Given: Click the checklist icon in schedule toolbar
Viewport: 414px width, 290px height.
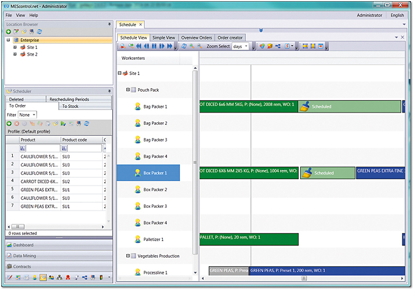Looking at the screenshot, I should click(287, 46).
